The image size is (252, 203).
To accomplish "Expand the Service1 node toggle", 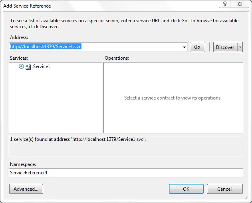I will (21, 66).
